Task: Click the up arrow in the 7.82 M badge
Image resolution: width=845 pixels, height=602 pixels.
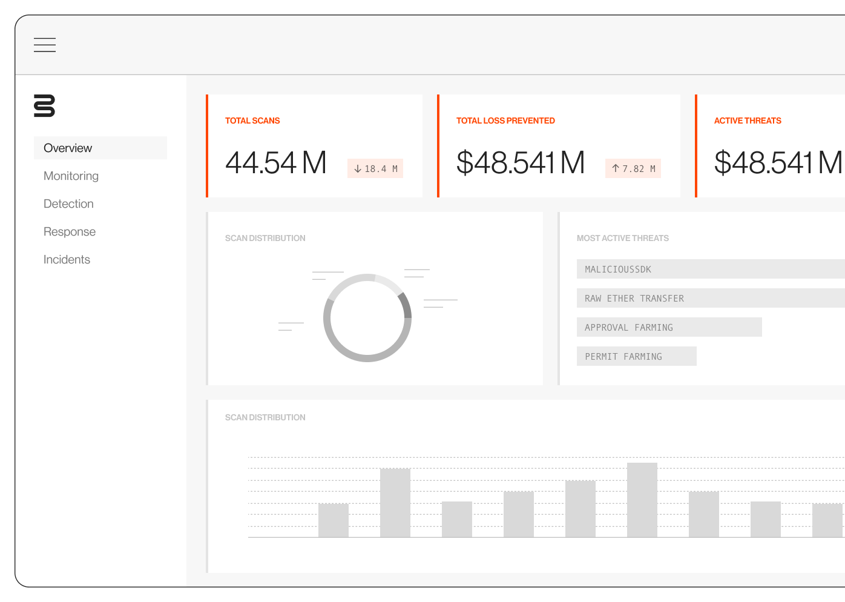Action: 615,168
